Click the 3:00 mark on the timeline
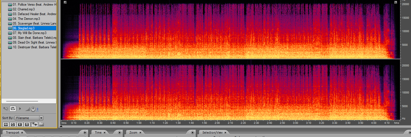Image resolution: width=411 pixels, height=137 pixels. coord(295,123)
